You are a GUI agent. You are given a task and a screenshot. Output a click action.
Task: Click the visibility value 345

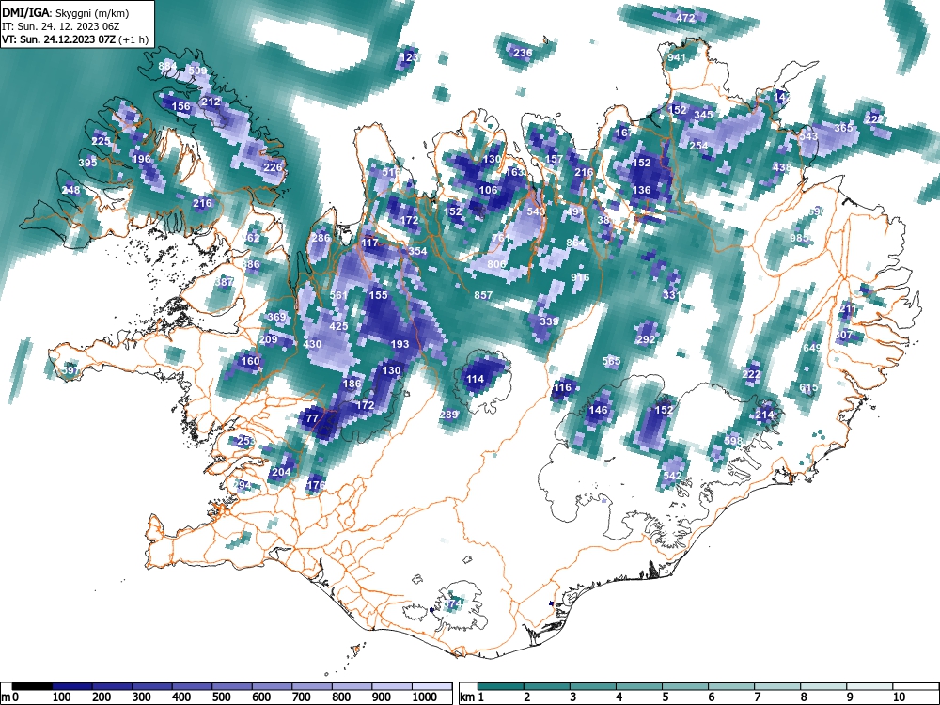coord(703,115)
